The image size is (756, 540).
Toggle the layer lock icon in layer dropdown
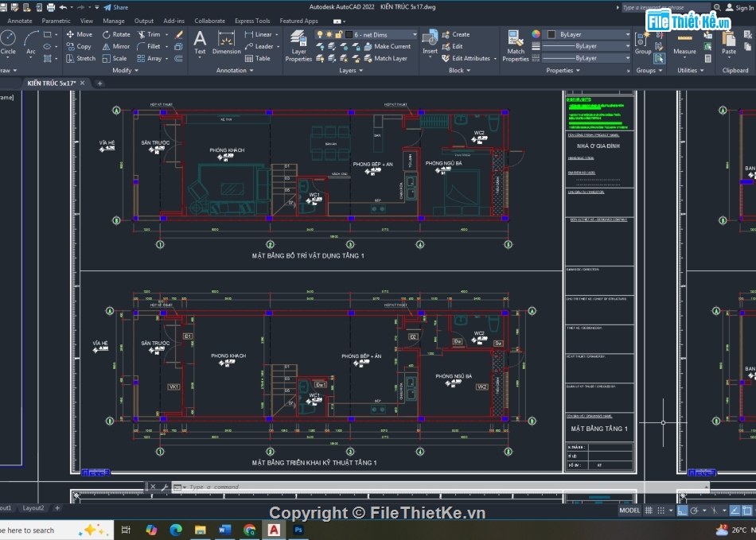tap(339, 34)
